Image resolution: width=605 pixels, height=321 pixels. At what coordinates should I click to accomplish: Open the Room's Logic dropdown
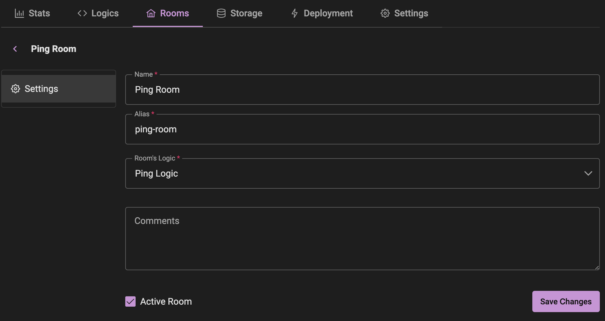click(x=362, y=173)
